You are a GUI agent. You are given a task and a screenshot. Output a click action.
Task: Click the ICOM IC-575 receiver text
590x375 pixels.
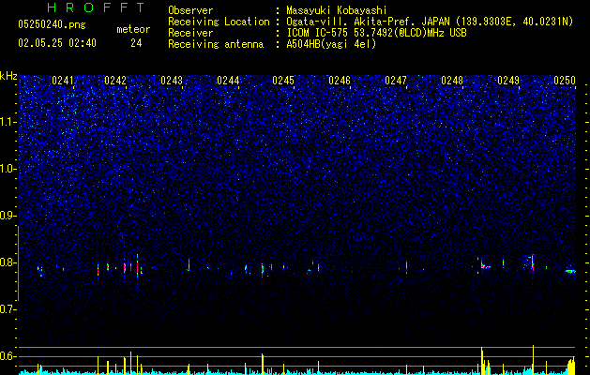click(x=376, y=33)
